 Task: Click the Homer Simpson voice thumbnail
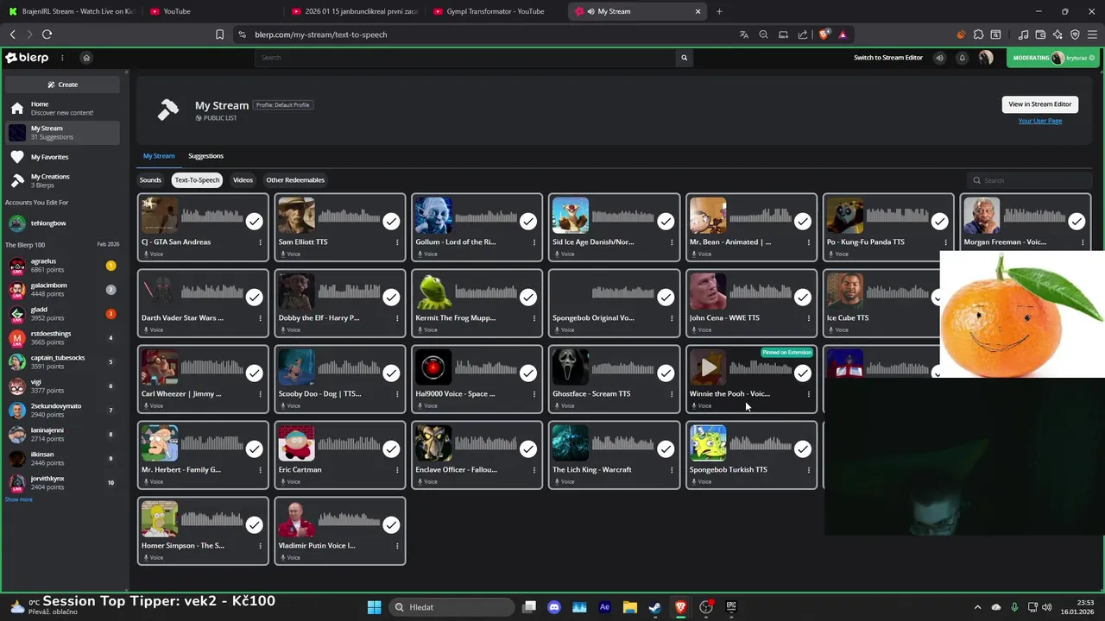(160, 519)
